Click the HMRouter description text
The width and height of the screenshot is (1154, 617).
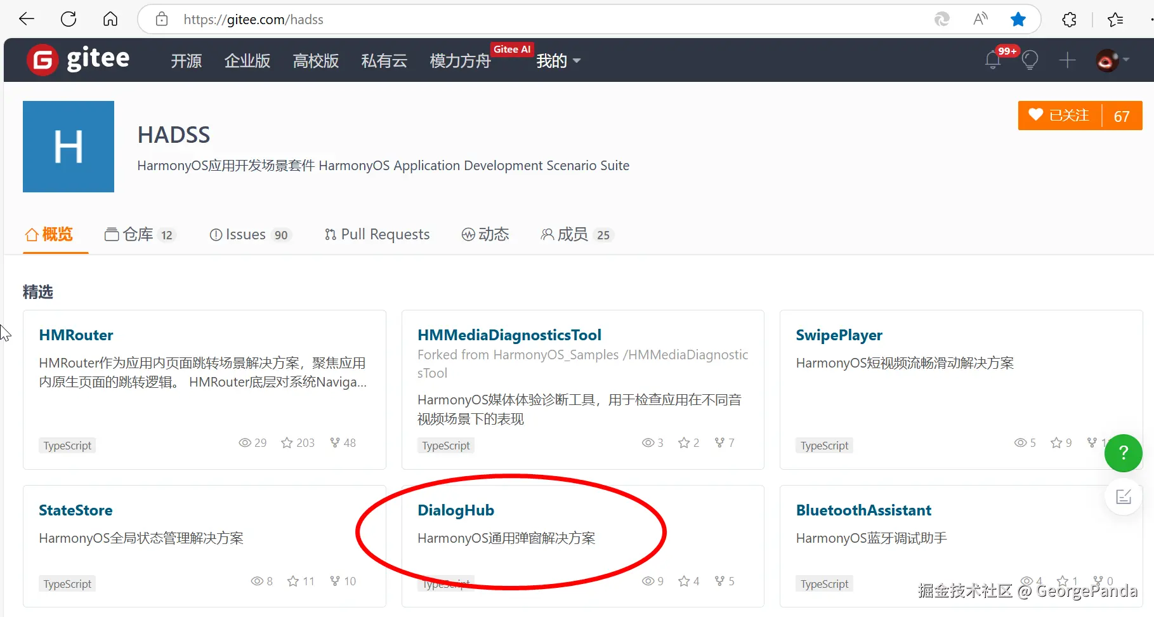203,373
